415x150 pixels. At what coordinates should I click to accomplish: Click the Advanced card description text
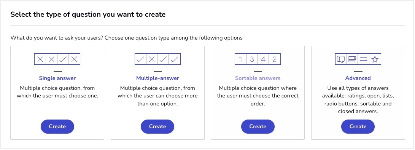point(358,100)
